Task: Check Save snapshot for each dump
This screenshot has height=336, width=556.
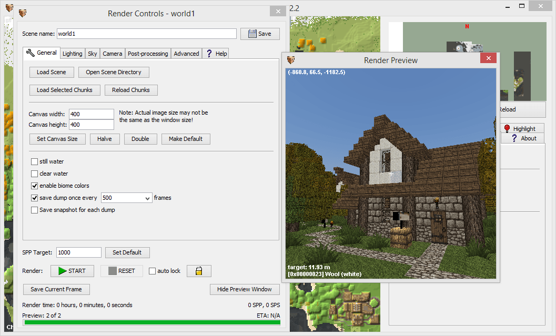Action: [x=34, y=210]
